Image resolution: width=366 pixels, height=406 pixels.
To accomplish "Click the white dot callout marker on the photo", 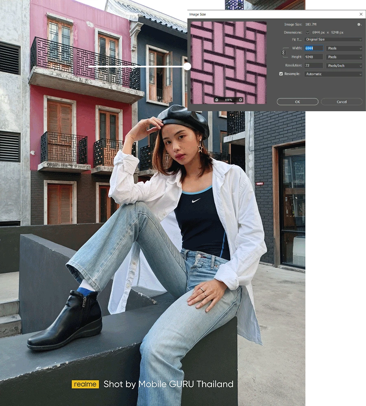I will click(187, 66).
